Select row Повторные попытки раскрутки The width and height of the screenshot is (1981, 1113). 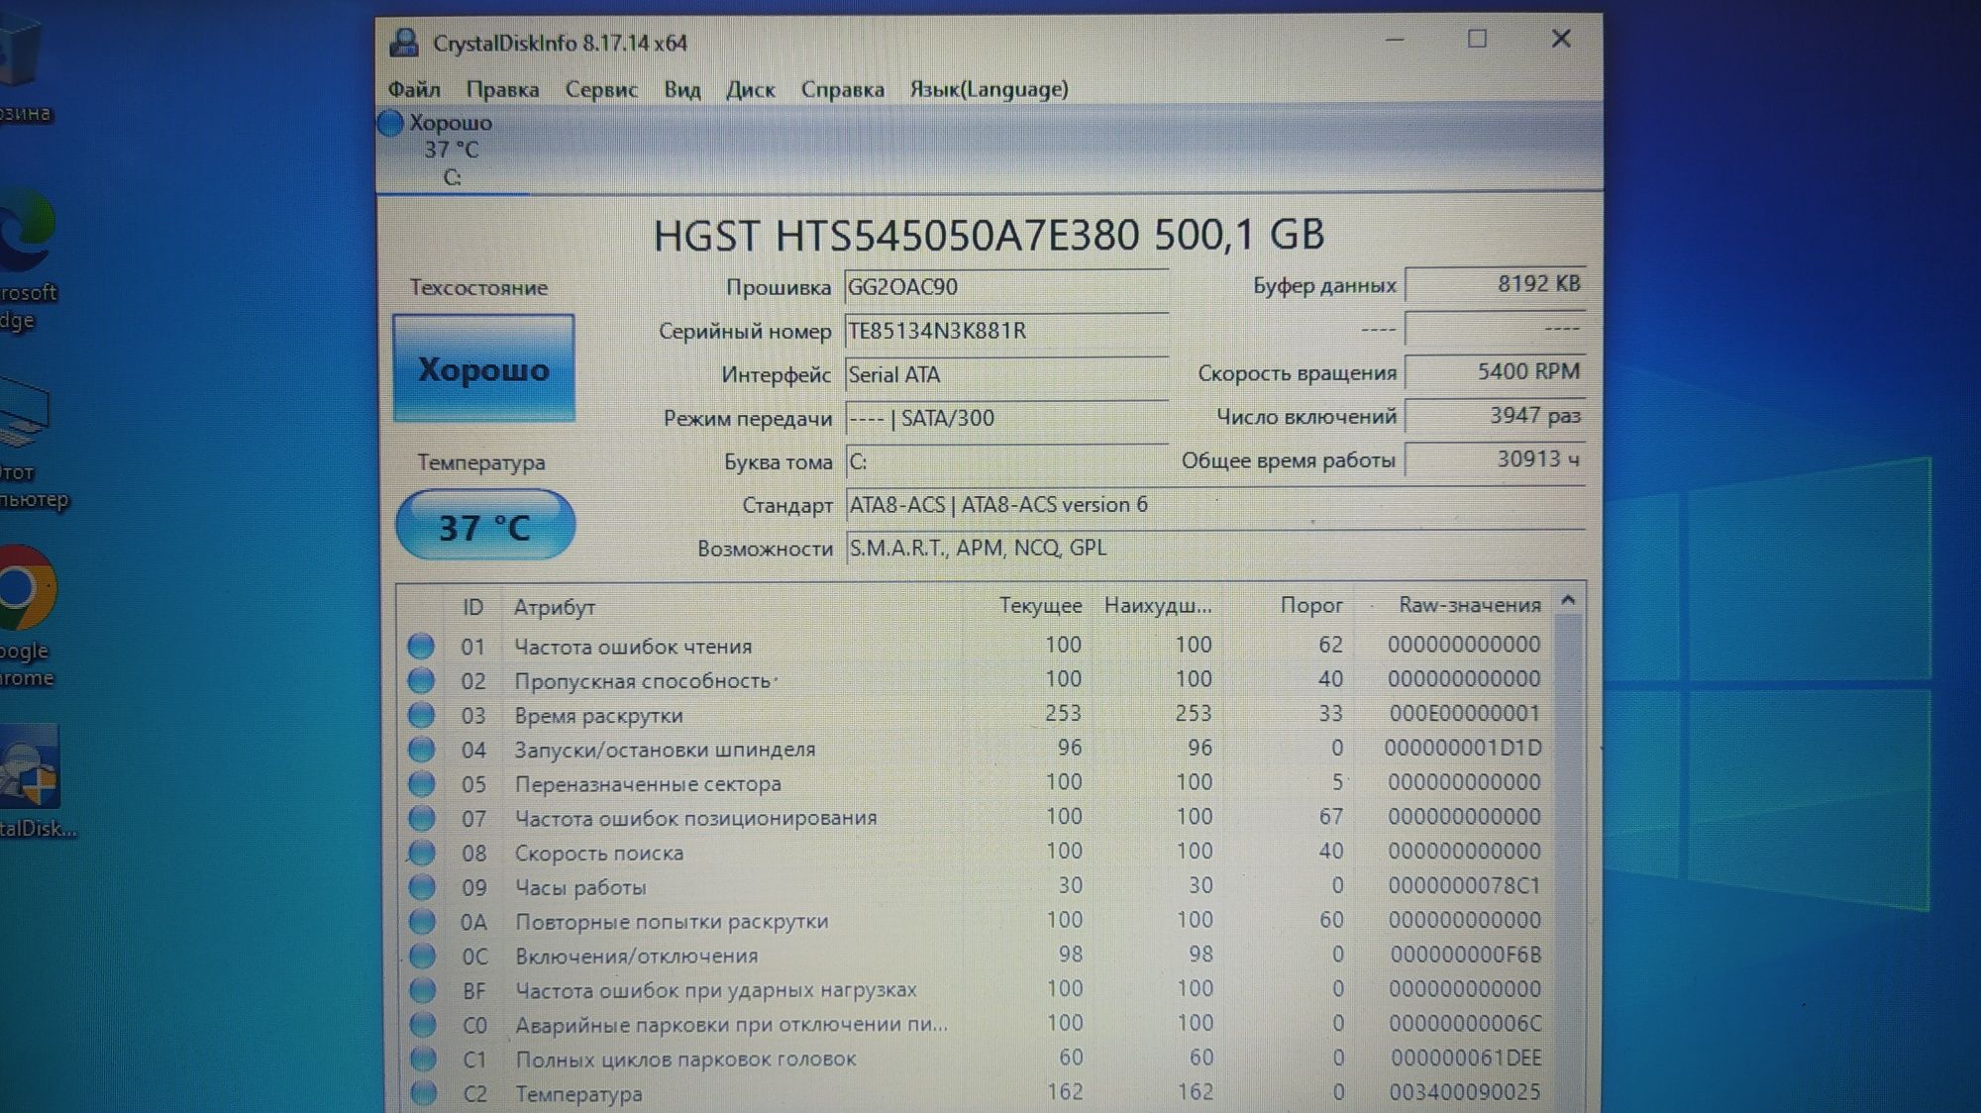point(975,921)
